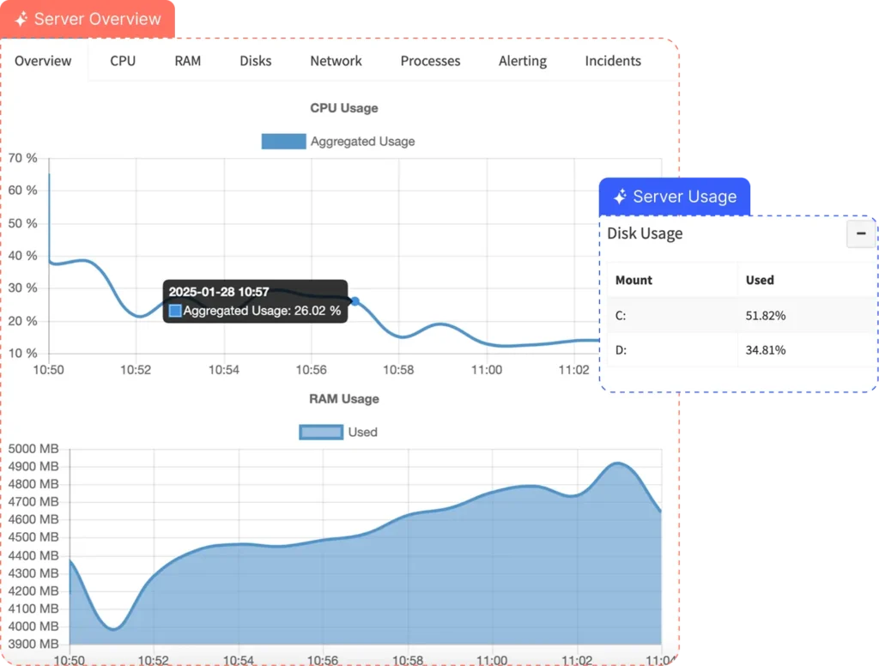Click the Mount column header

click(x=633, y=280)
